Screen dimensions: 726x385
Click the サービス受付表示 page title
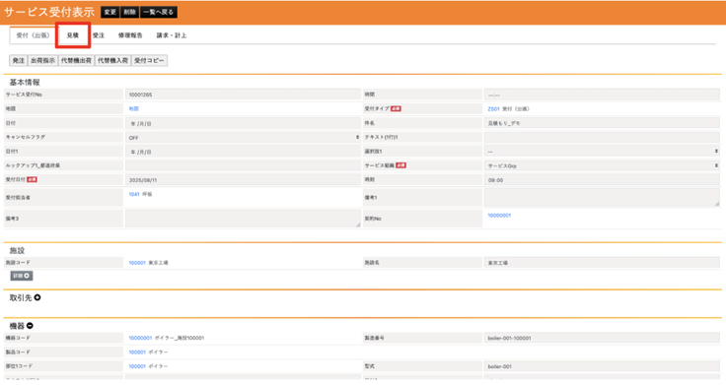49,12
